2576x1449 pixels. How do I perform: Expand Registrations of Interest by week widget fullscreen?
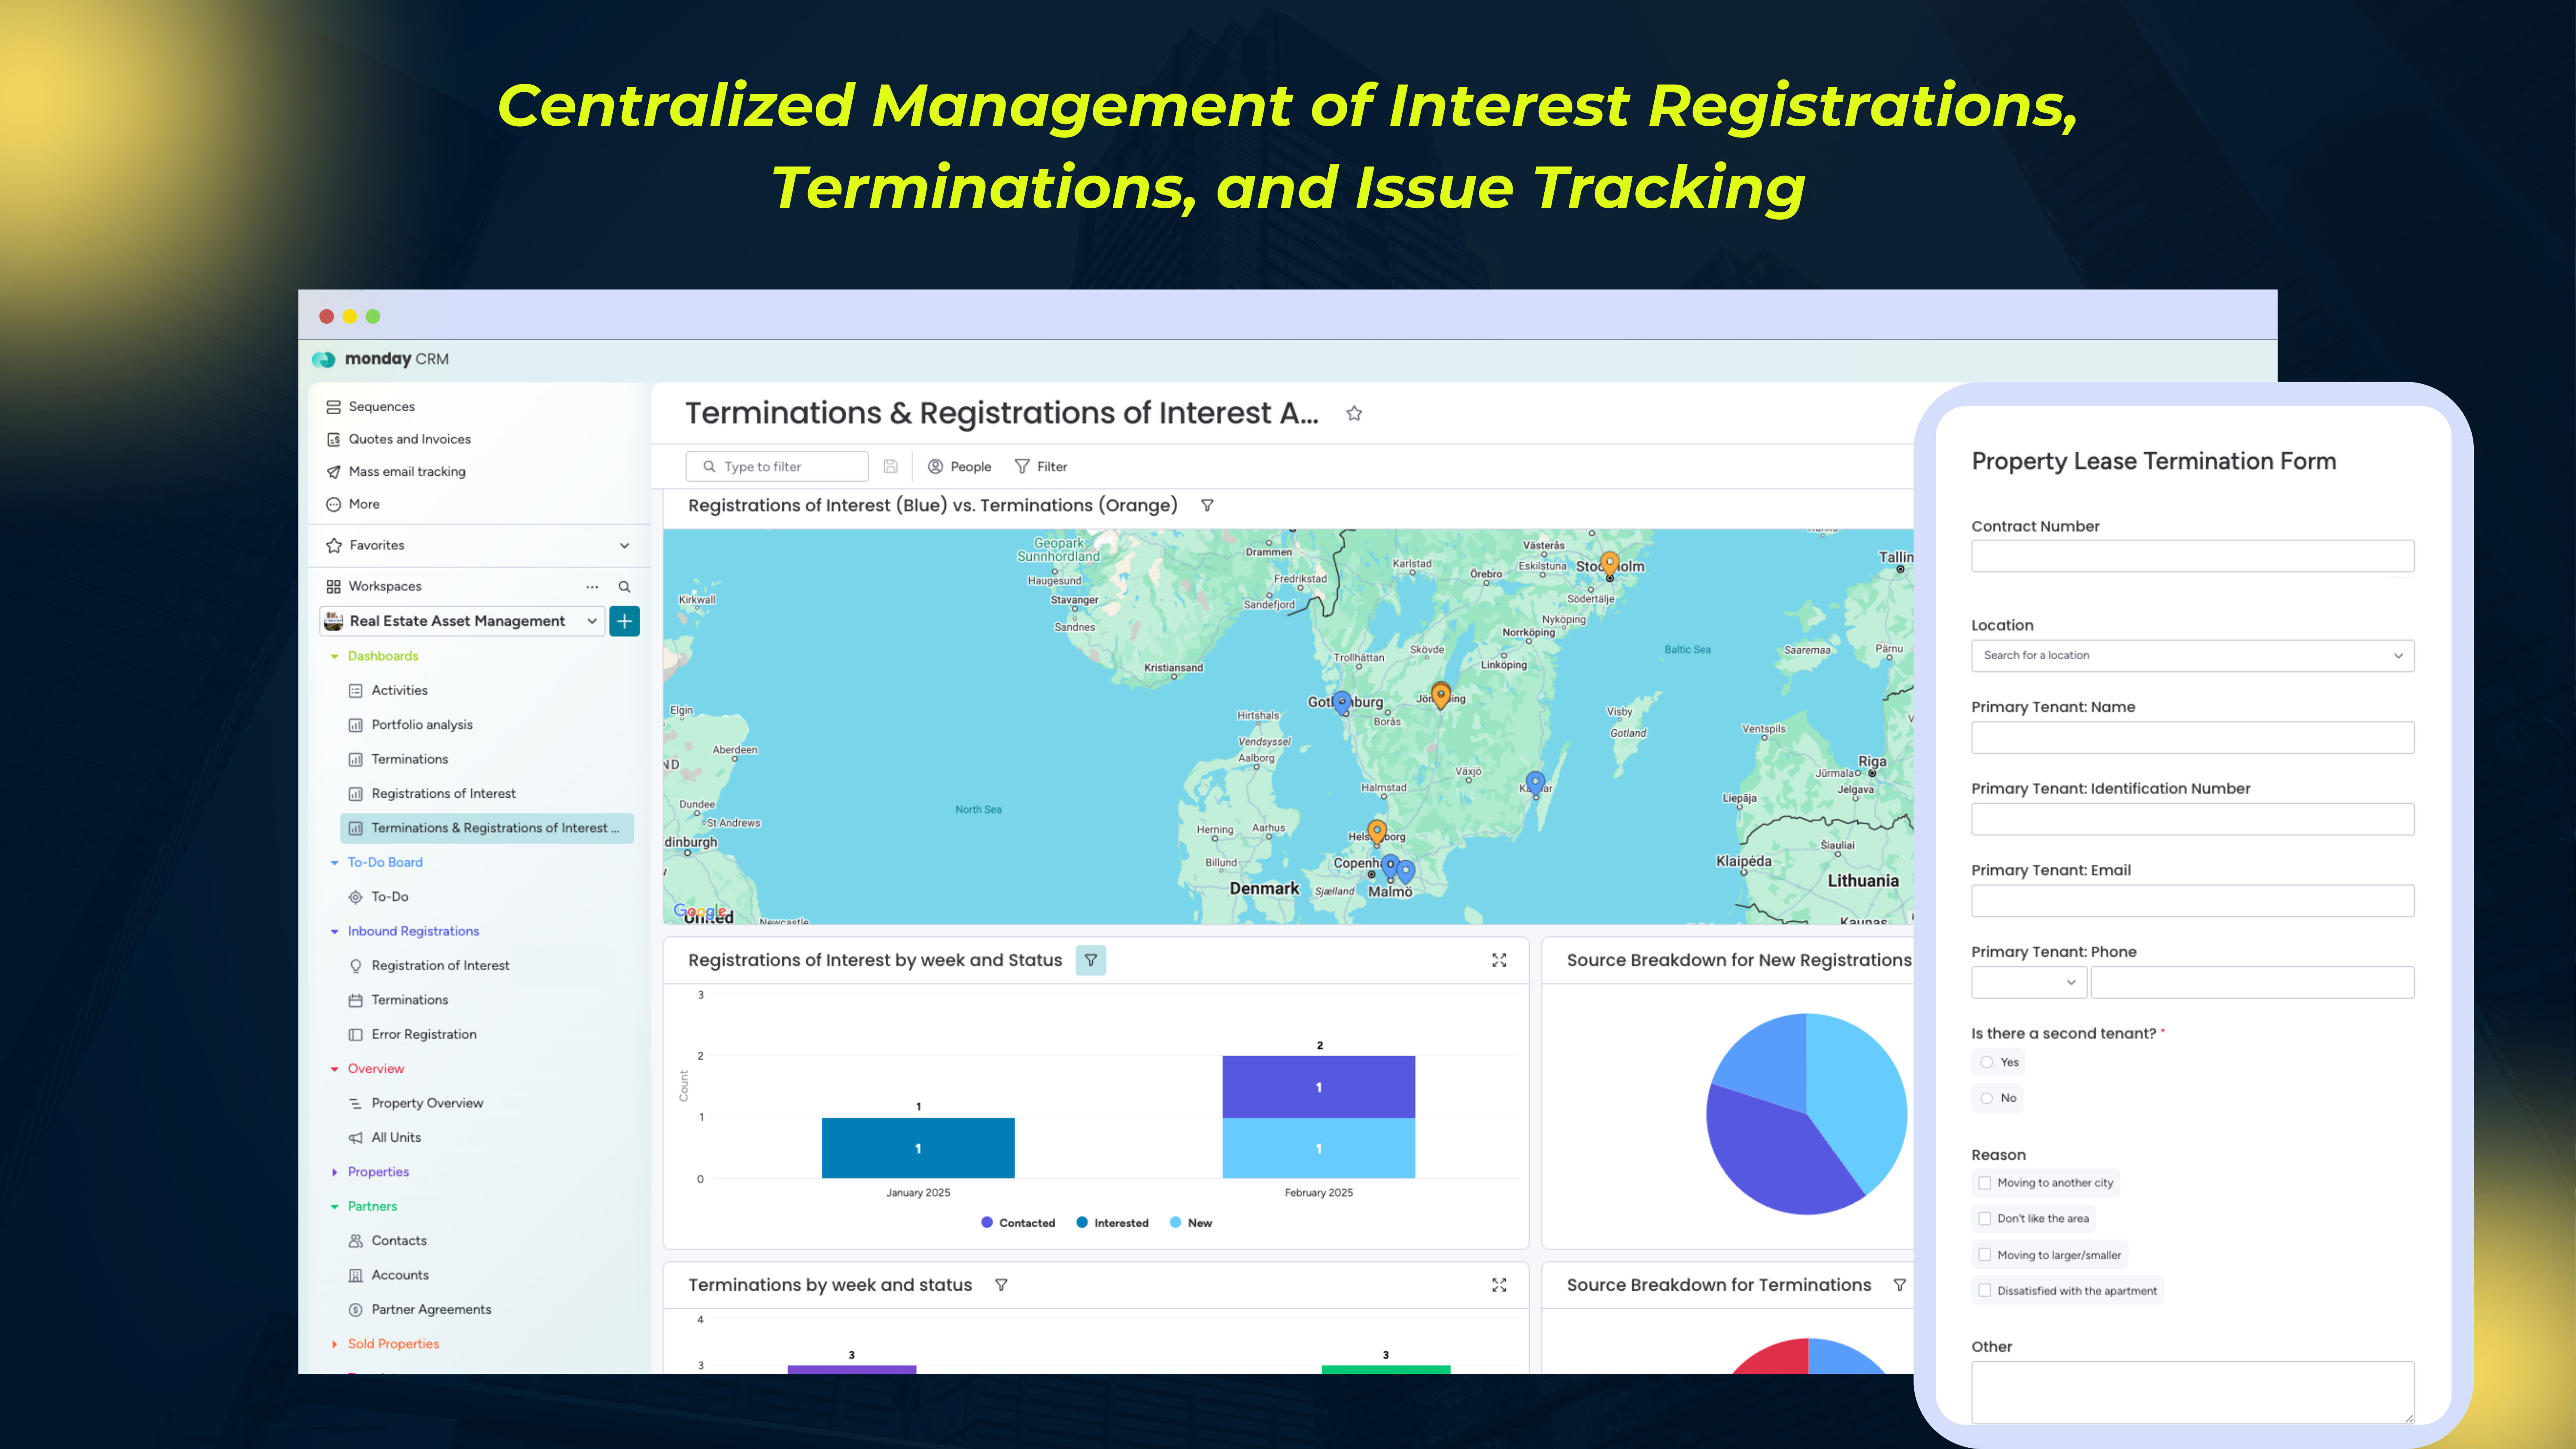[x=1499, y=960]
